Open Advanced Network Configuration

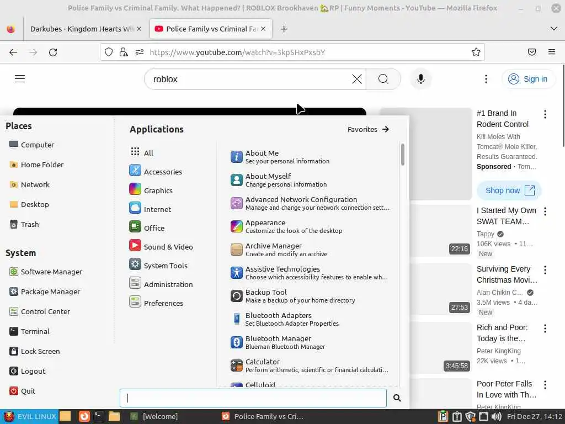[310, 203]
